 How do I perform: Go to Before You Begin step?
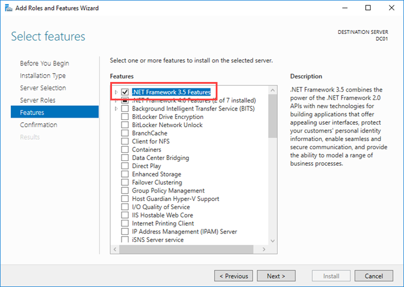pos(45,63)
